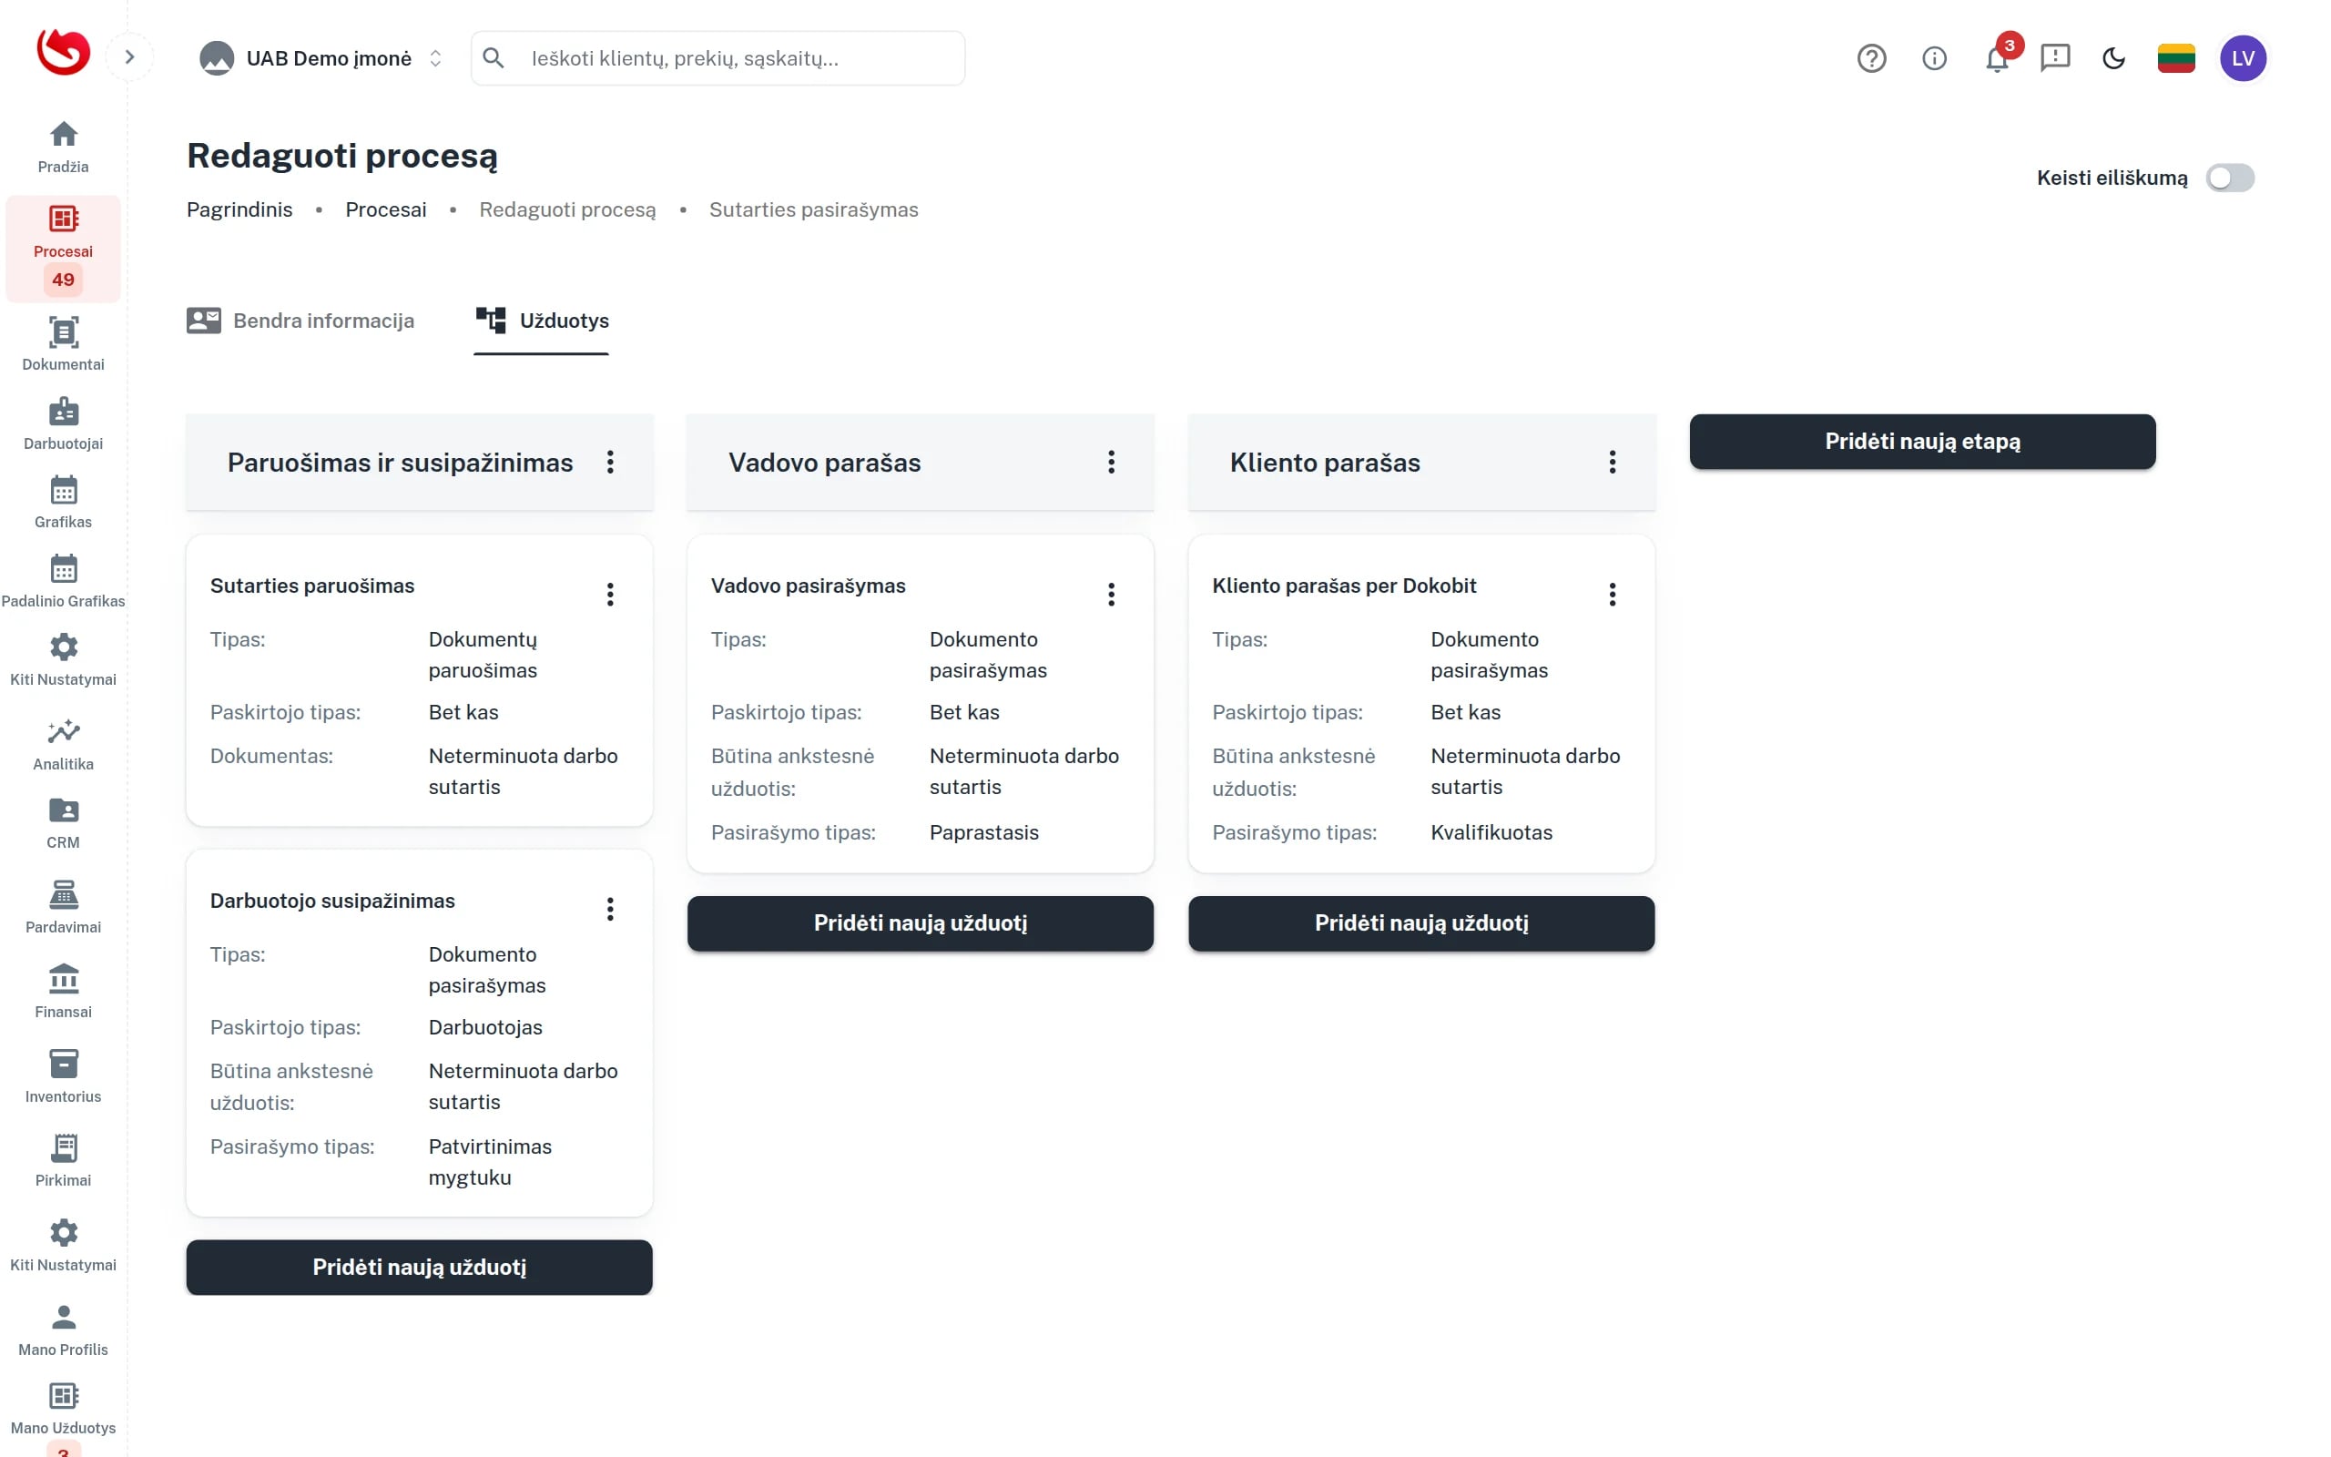Open options for Kliento parašas per Dokobit
Viewport: 2331px width, 1457px height.
(1612, 594)
